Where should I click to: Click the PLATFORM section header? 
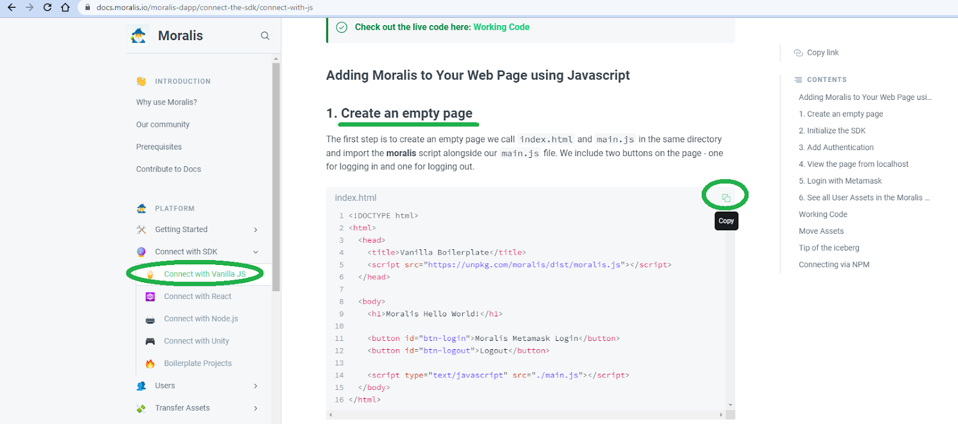175,209
